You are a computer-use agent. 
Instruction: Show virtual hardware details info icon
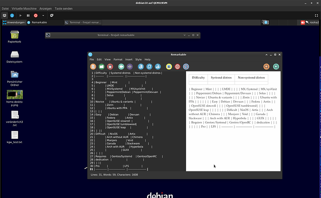(12, 15)
